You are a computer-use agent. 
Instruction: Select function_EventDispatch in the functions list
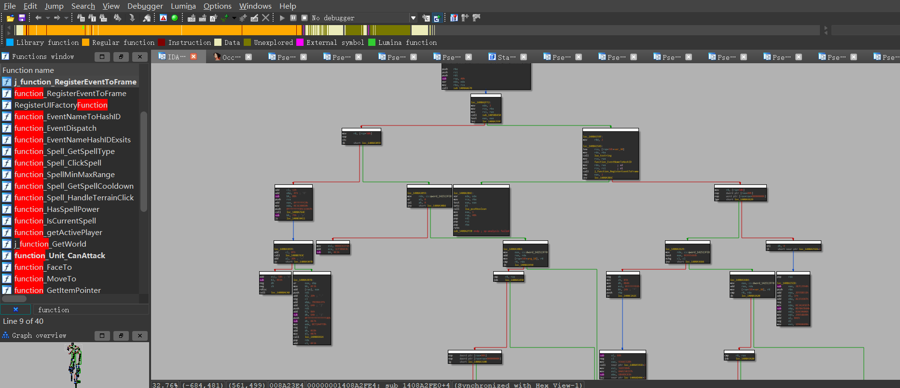coord(70,128)
